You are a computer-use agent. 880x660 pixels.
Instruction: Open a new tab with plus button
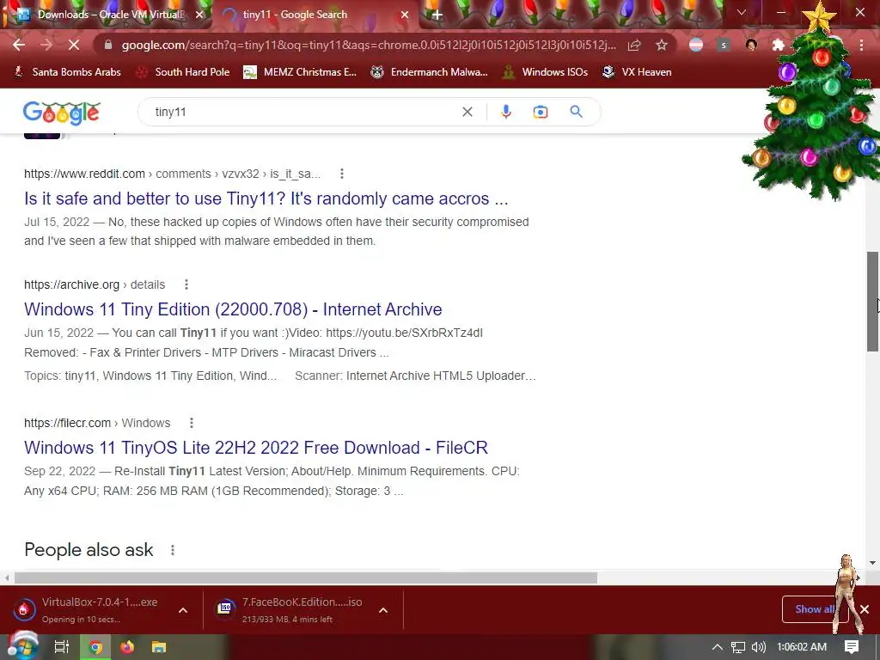click(437, 15)
